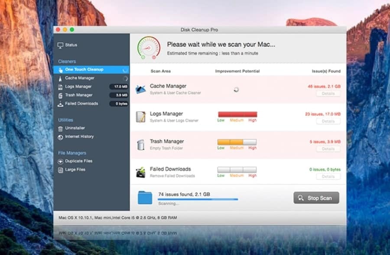The width and height of the screenshot is (390, 255).
Task: Open Failed Downloads from sidebar
Action: pyautogui.click(x=81, y=103)
